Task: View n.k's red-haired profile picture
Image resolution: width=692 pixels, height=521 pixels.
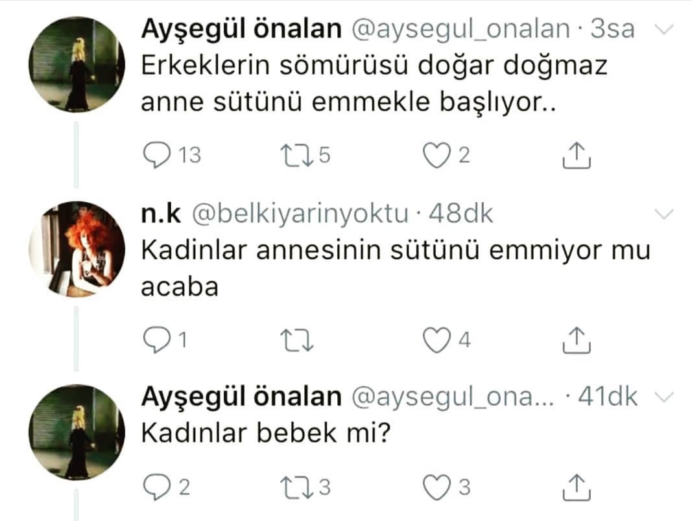Action: pos(77,249)
